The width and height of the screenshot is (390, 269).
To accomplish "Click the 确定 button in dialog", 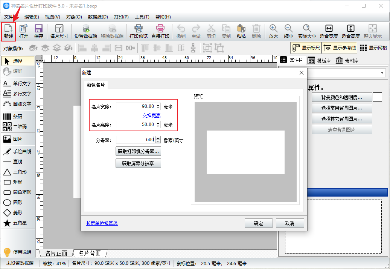I will 259,223.
